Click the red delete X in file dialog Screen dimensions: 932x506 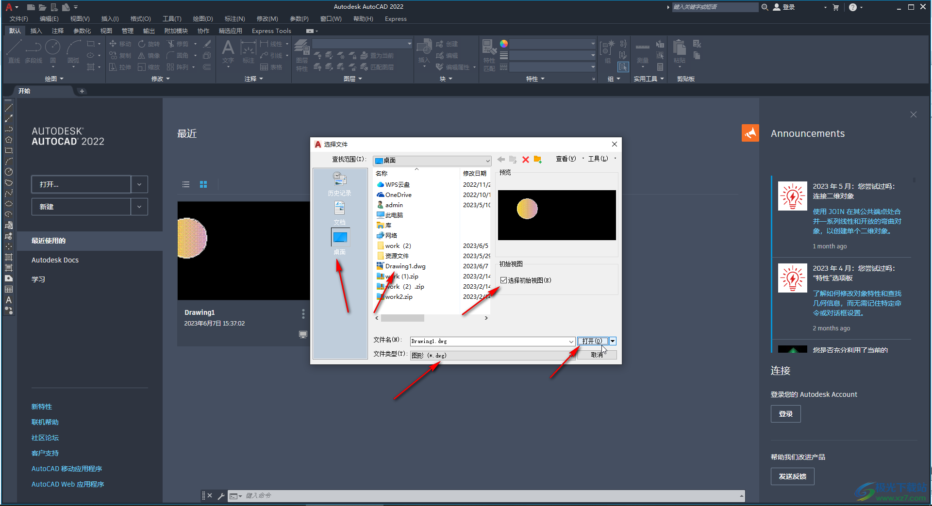[x=525, y=159]
